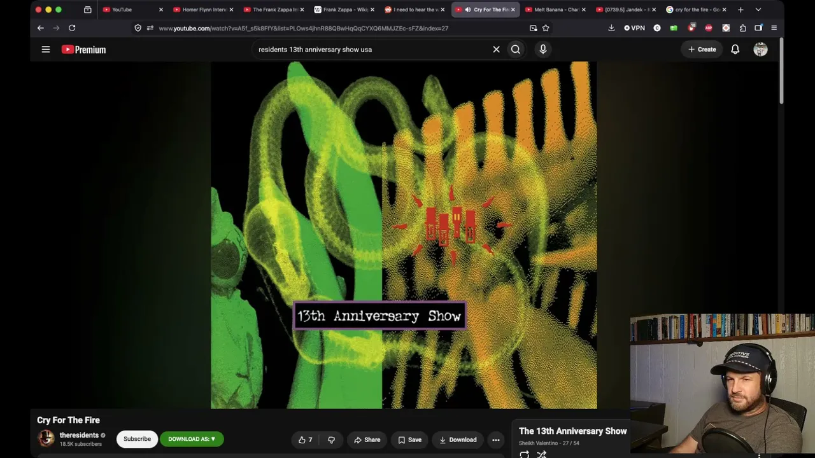This screenshot has height=458, width=815.
Task: Switch to the Homer Flynn Interview tab
Action: pos(201,10)
